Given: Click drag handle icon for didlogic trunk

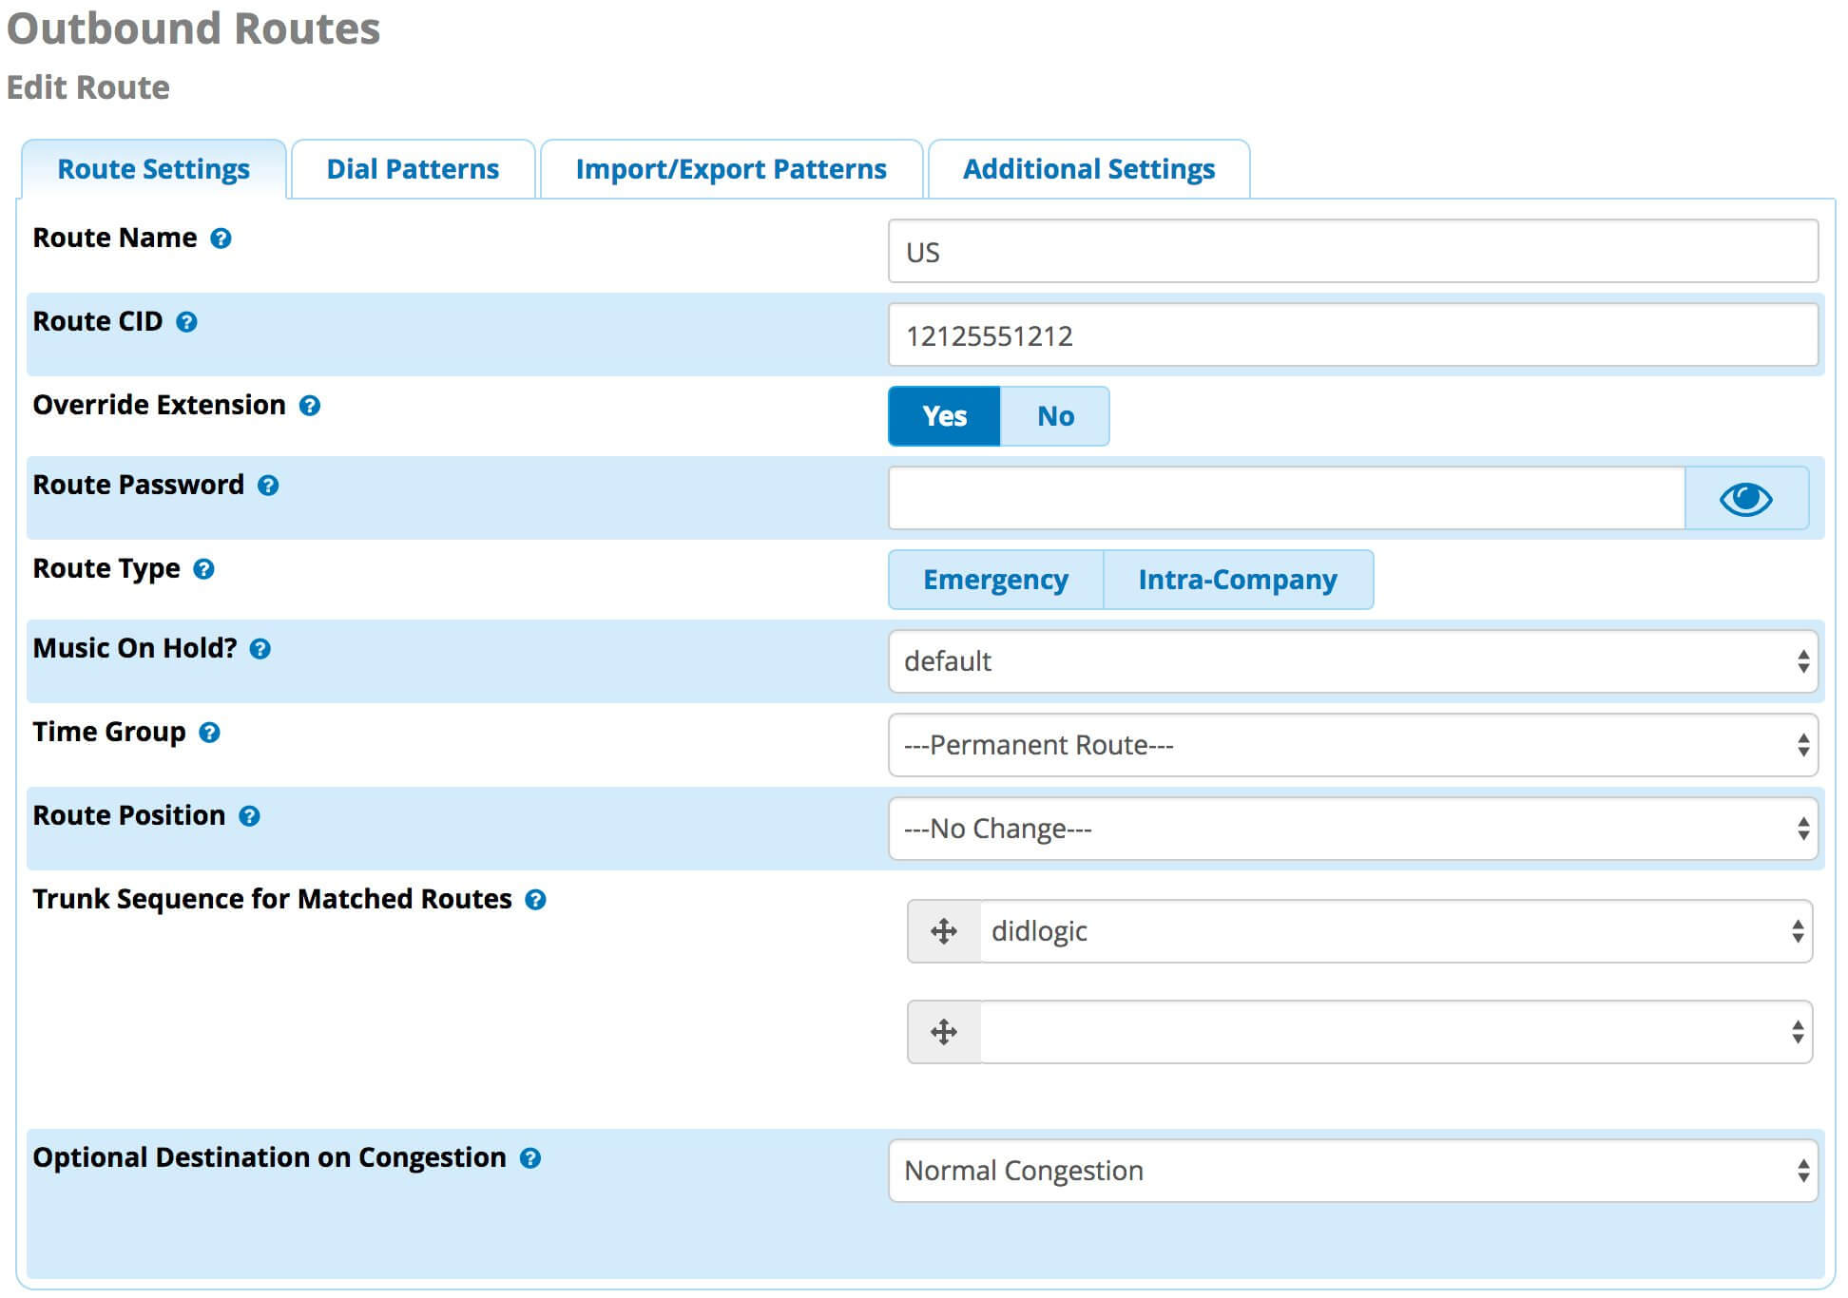Looking at the screenshot, I should pyautogui.click(x=943, y=931).
